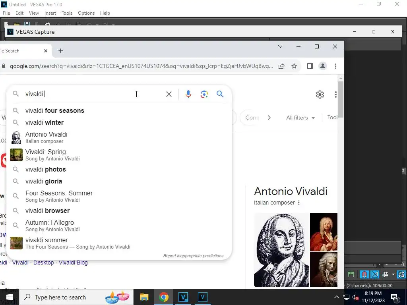Image resolution: width=407 pixels, height=305 pixels.
Task: Open a new Chrome tab
Action: tap(61, 51)
